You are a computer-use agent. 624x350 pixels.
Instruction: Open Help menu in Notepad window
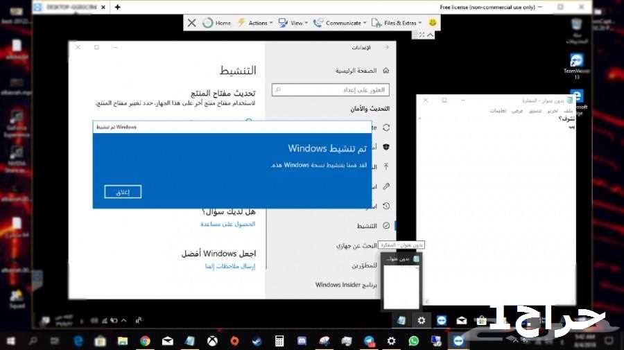point(498,111)
